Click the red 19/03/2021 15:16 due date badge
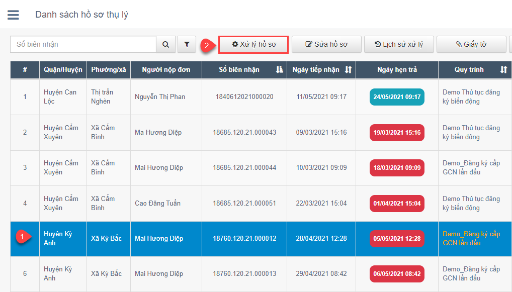 click(x=397, y=133)
